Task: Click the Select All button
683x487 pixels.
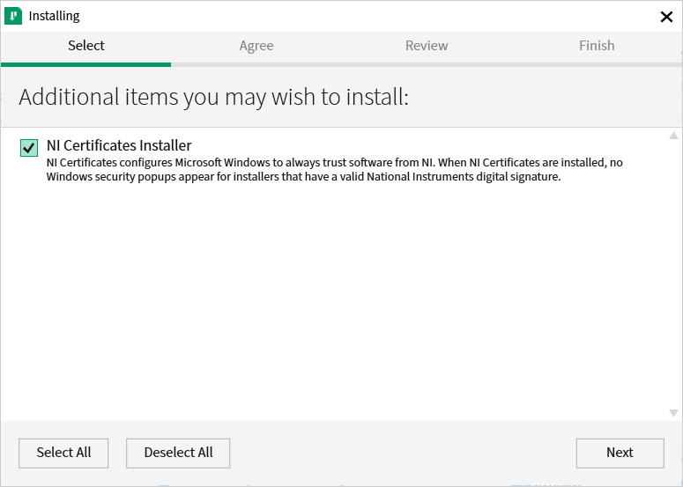Action: (x=63, y=453)
